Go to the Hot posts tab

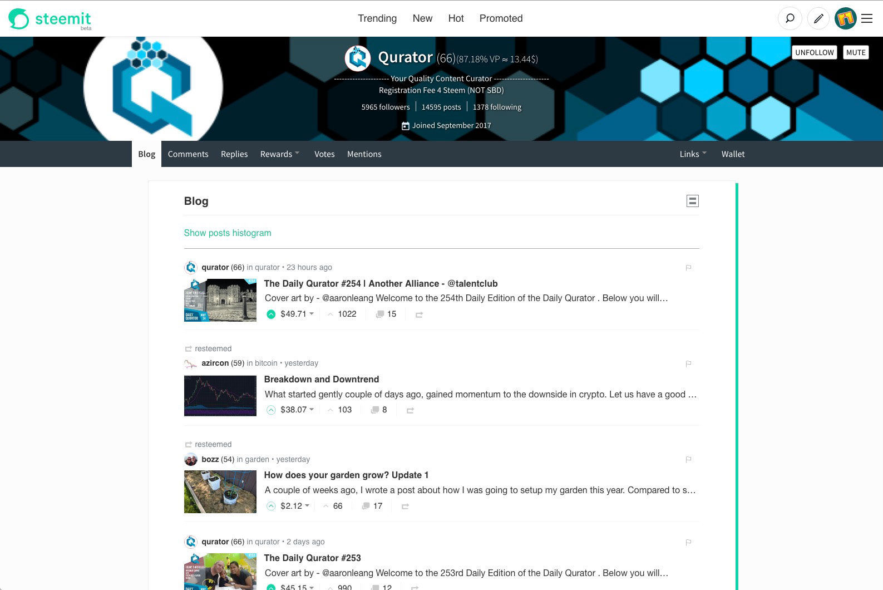click(456, 18)
